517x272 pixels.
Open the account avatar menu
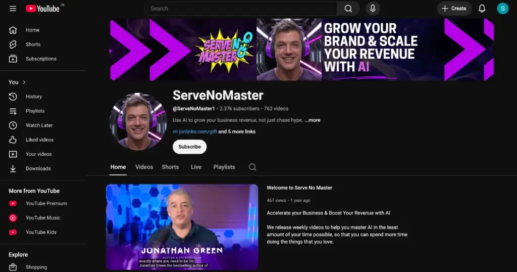pos(502,9)
